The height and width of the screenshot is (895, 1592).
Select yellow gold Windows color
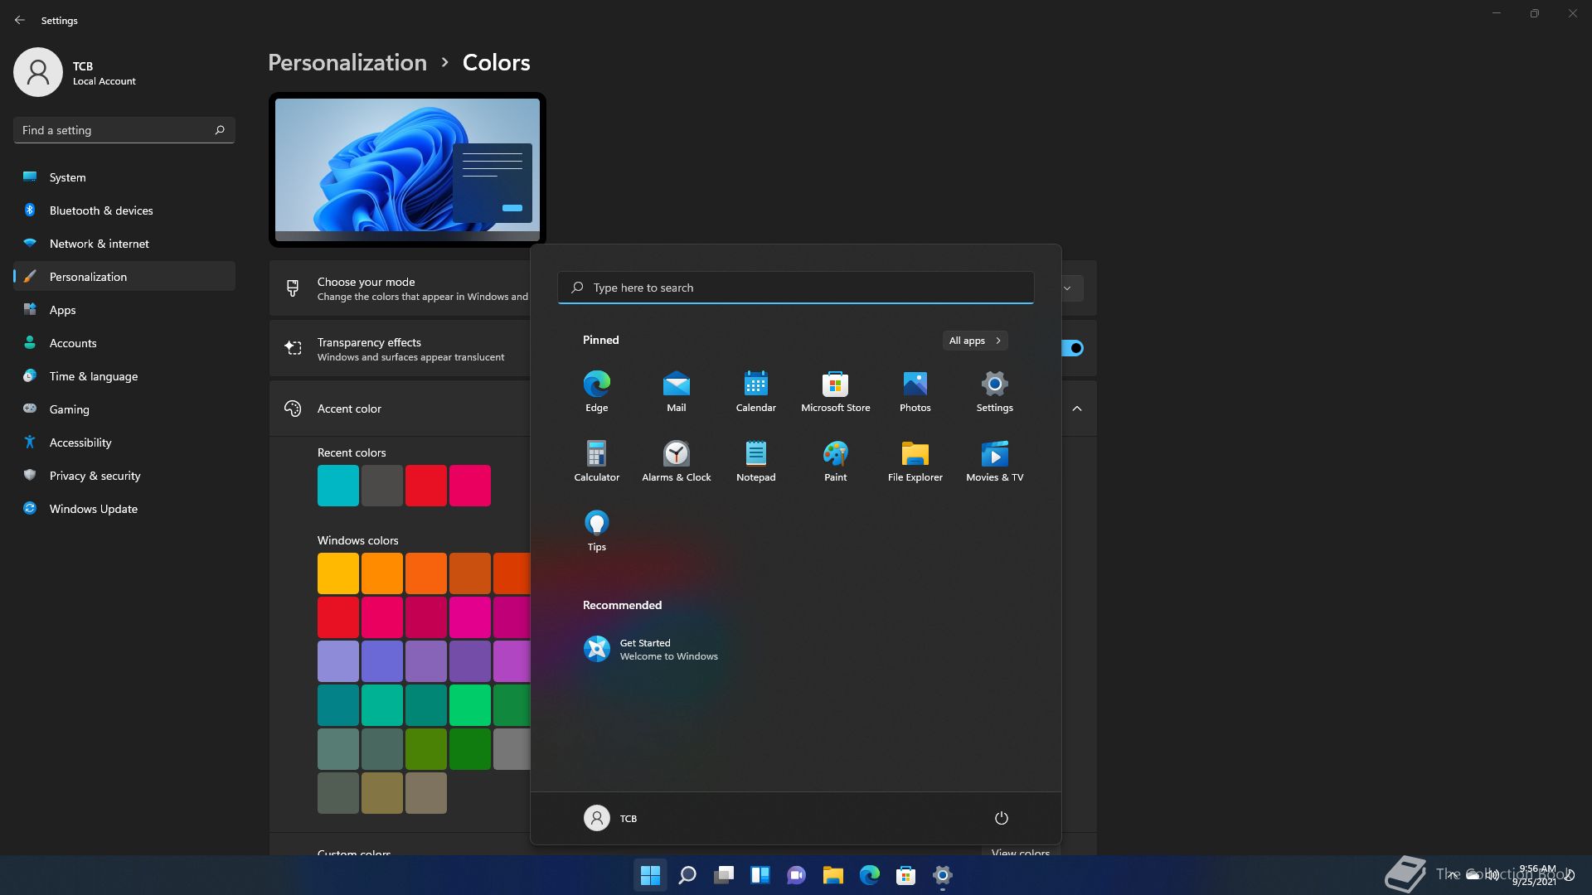tap(337, 573)
